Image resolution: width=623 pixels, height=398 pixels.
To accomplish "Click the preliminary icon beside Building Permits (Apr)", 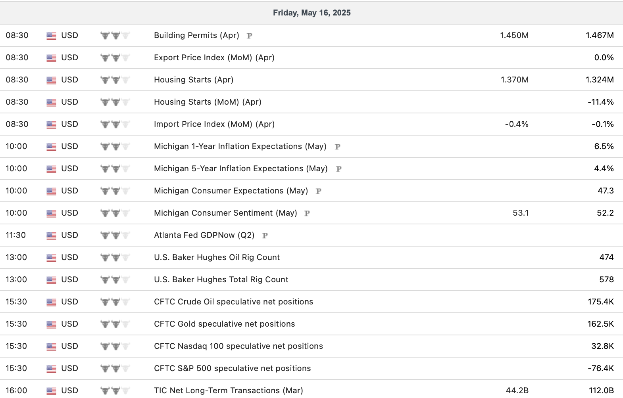I will pyautogui.click(x=250, y=36).
